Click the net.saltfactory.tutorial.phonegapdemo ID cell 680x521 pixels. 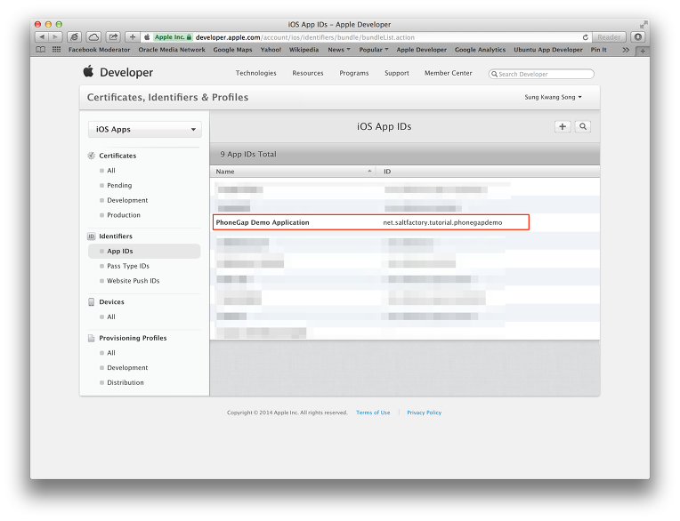(442, 222)
